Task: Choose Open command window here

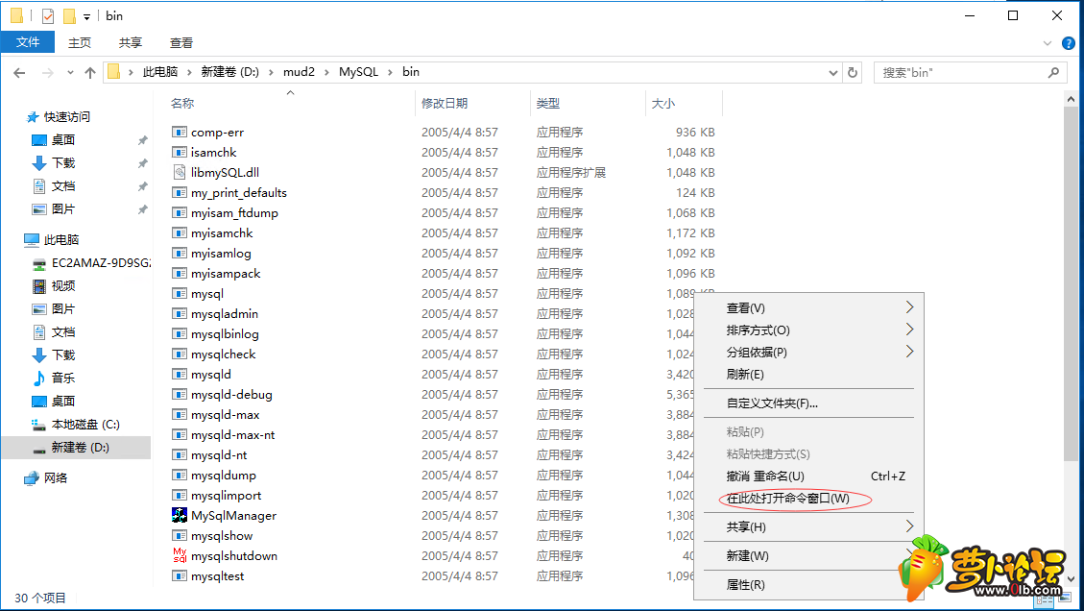Action: pyautogui.click(x=808, y=499)
